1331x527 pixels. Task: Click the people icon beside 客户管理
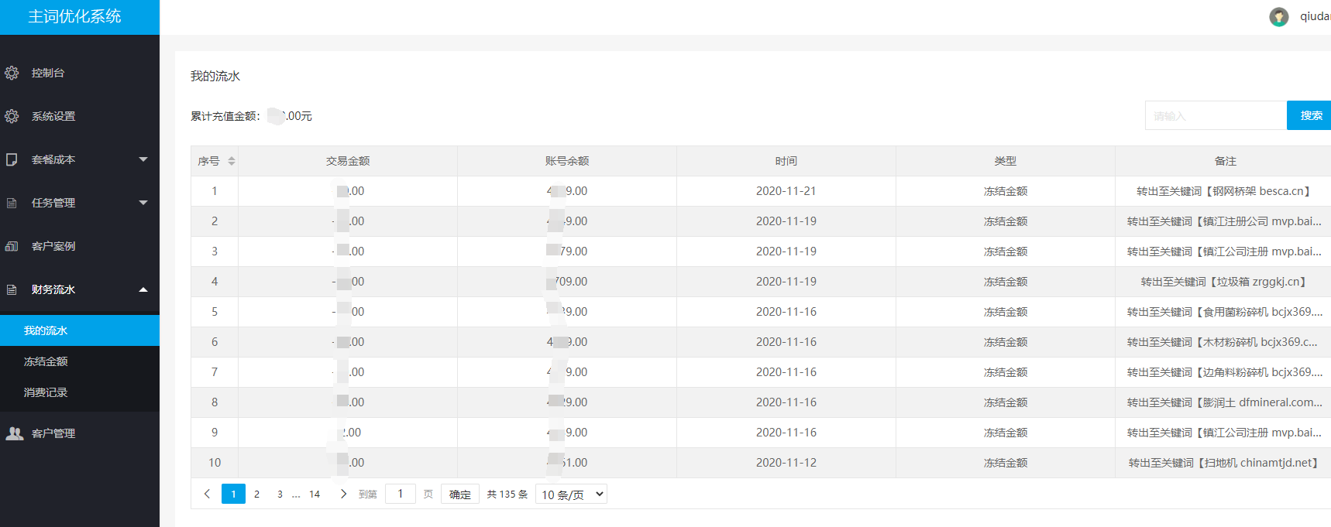[x=14, y=433]
